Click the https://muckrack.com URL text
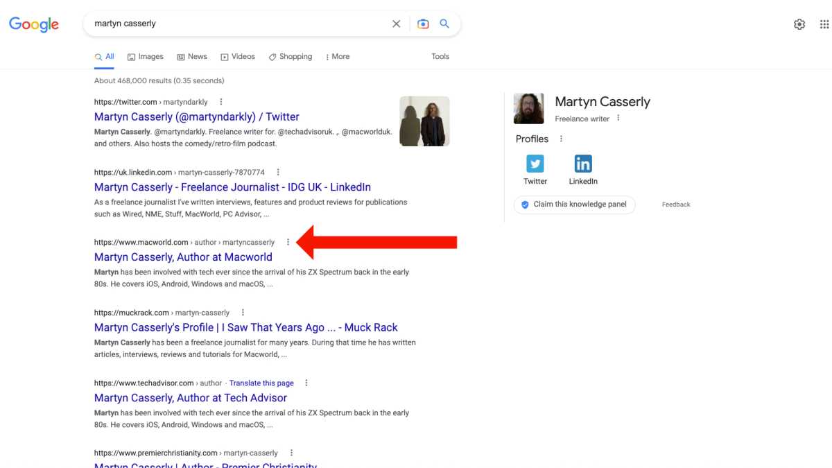This screenshot has width=832, height=468. tap(132, 313)
